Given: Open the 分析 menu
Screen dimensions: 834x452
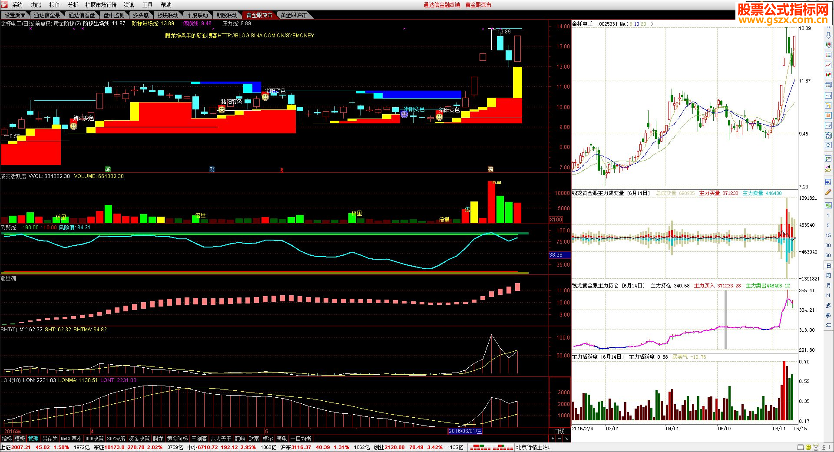Looking at the screenshot, I should pos(73,5).
